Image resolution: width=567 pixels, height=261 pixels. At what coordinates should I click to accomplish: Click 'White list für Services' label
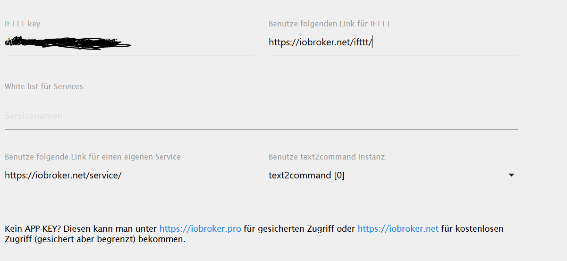(44, 86)
